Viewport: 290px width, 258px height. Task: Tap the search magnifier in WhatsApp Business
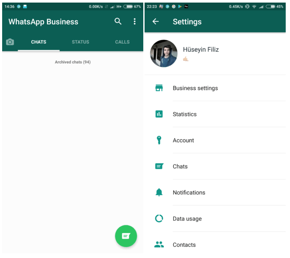(x=118, y=21)
